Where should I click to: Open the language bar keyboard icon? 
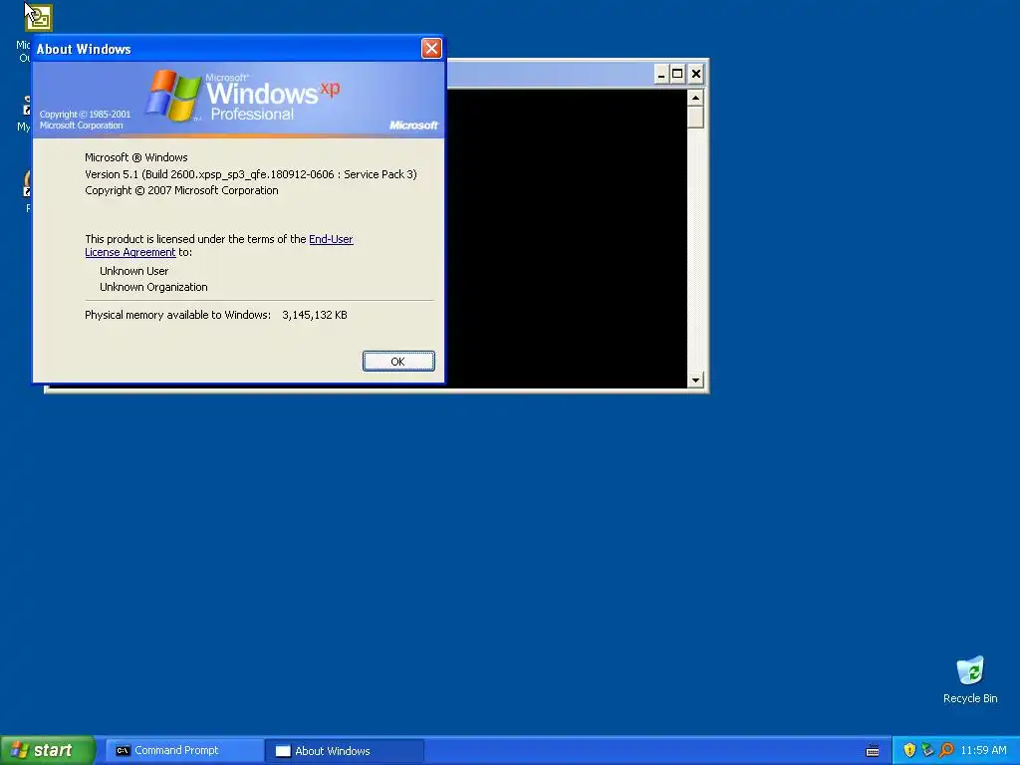(873, 751)
